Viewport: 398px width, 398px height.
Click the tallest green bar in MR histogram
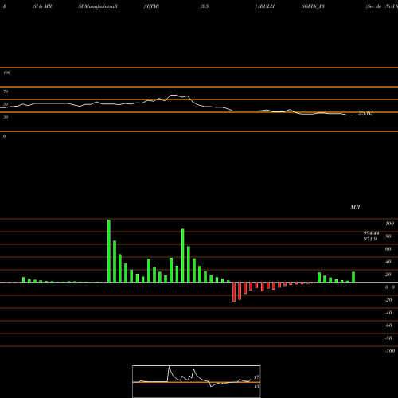click(109, 251)
